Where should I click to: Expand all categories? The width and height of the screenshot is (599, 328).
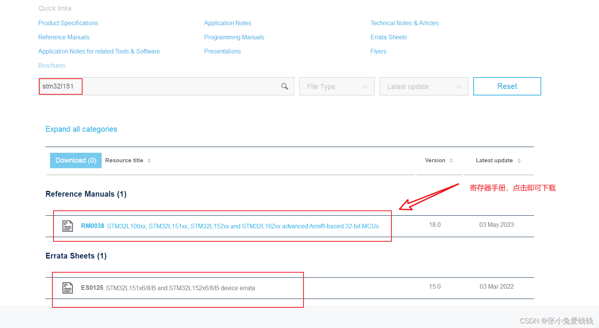click(x=81, y=129)
